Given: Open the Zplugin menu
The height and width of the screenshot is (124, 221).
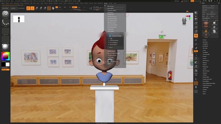Looking at the screenshot, I should tap(106, 3).
